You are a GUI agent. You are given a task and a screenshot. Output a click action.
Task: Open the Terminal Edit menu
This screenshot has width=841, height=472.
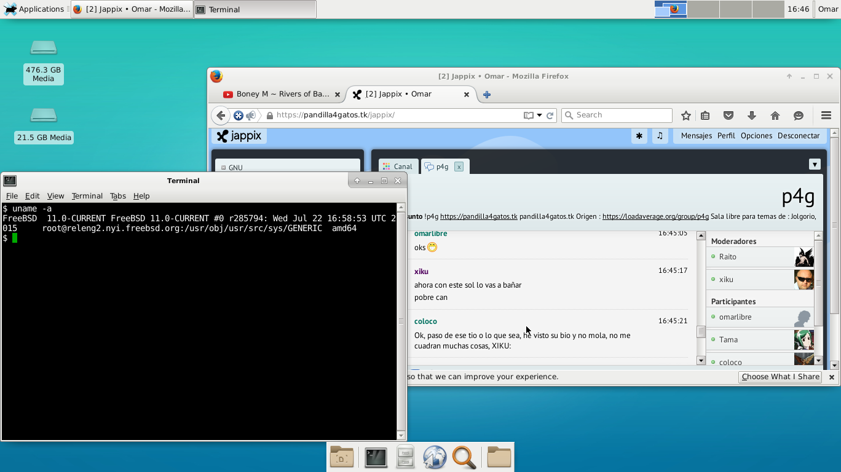(32, 196)
